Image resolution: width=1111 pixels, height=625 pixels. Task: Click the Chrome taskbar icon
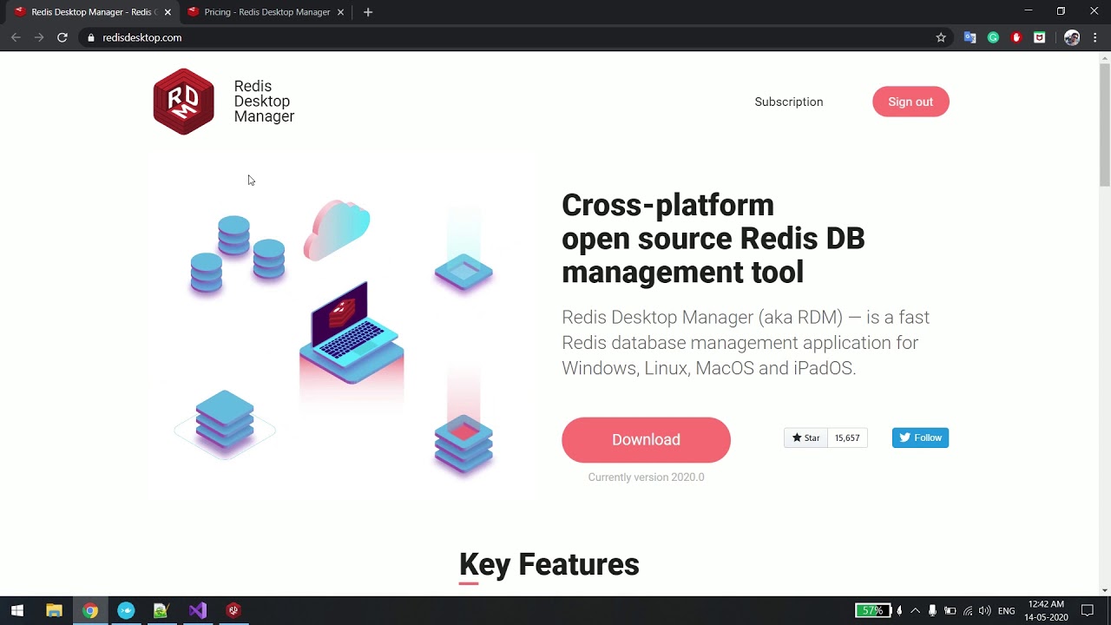click(90, 611)
